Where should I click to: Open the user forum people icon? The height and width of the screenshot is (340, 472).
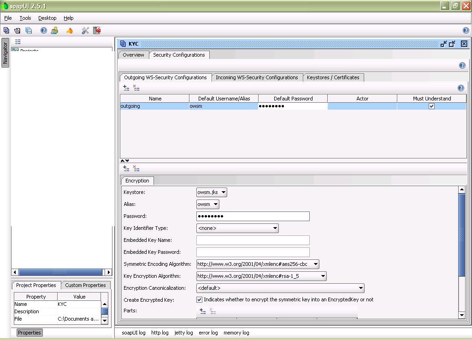pyautogui.click(x=55, y=30)
